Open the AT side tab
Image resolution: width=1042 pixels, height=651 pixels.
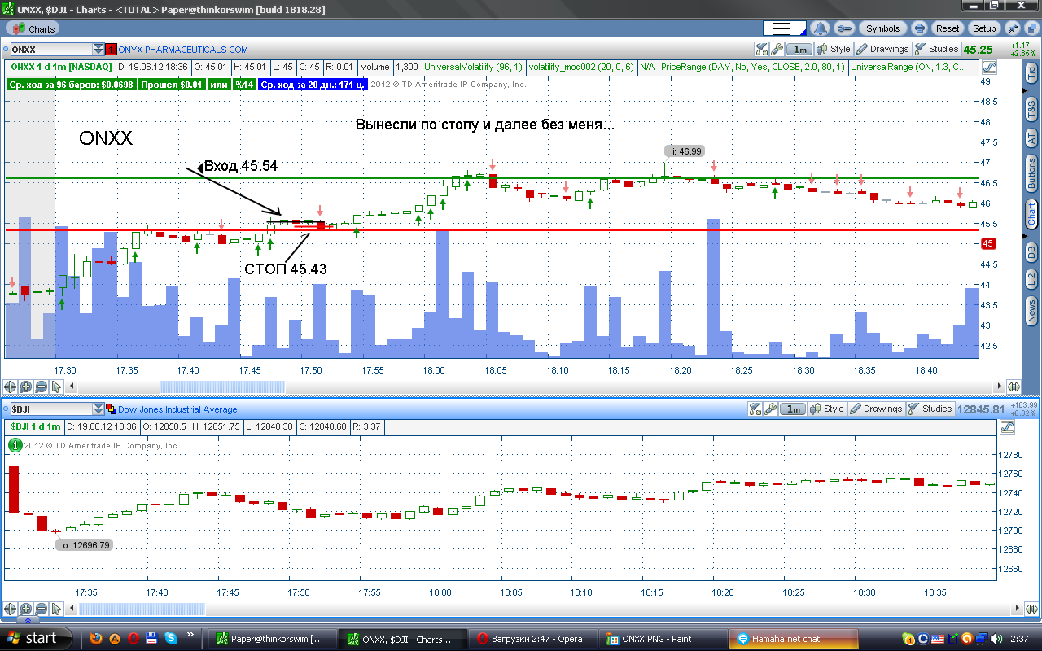pos(1031,137)
